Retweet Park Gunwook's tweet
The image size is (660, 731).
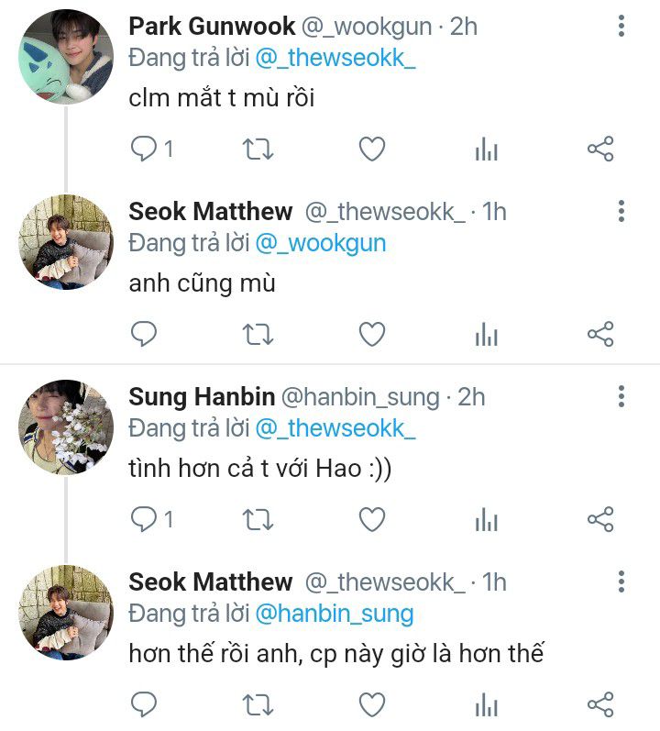pyautogui.click(x=258, y=150)
